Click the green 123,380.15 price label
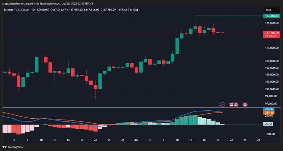Viewport: 283px width, 151px height. 272,16
